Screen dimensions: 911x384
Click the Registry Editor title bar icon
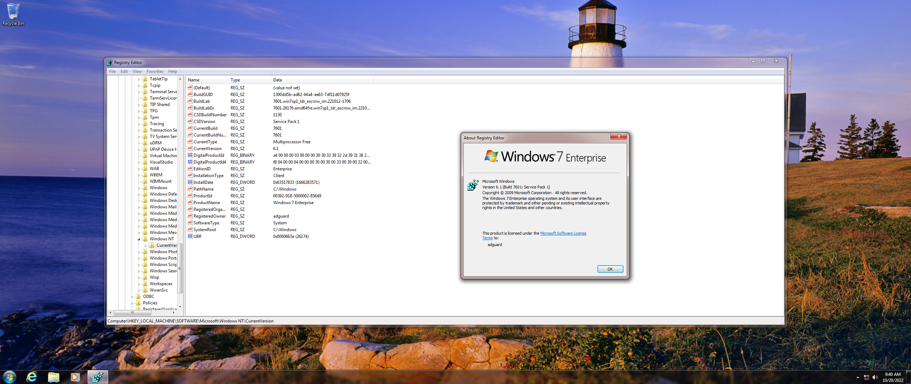[110, 63]
